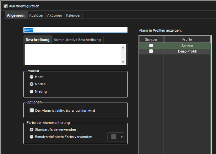The height and width of the screenshot is (154, 216).
Task: Click the description scrollbar up arrow
Action: (x=123, y=47)
